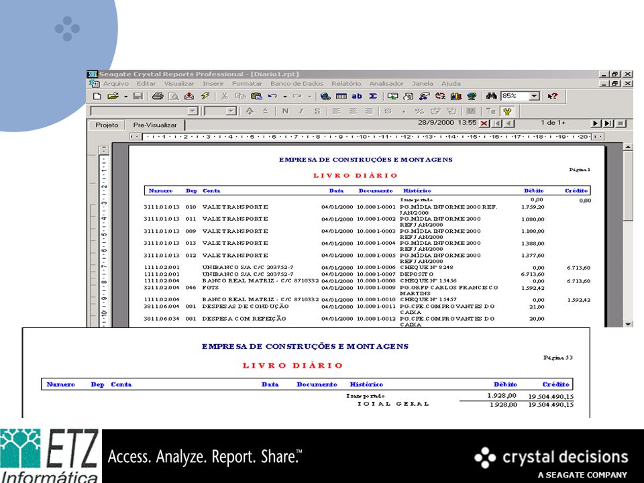Click the Open folder icon
The image size is (644, 483).
pyautogui.click(x=113, y=96)
